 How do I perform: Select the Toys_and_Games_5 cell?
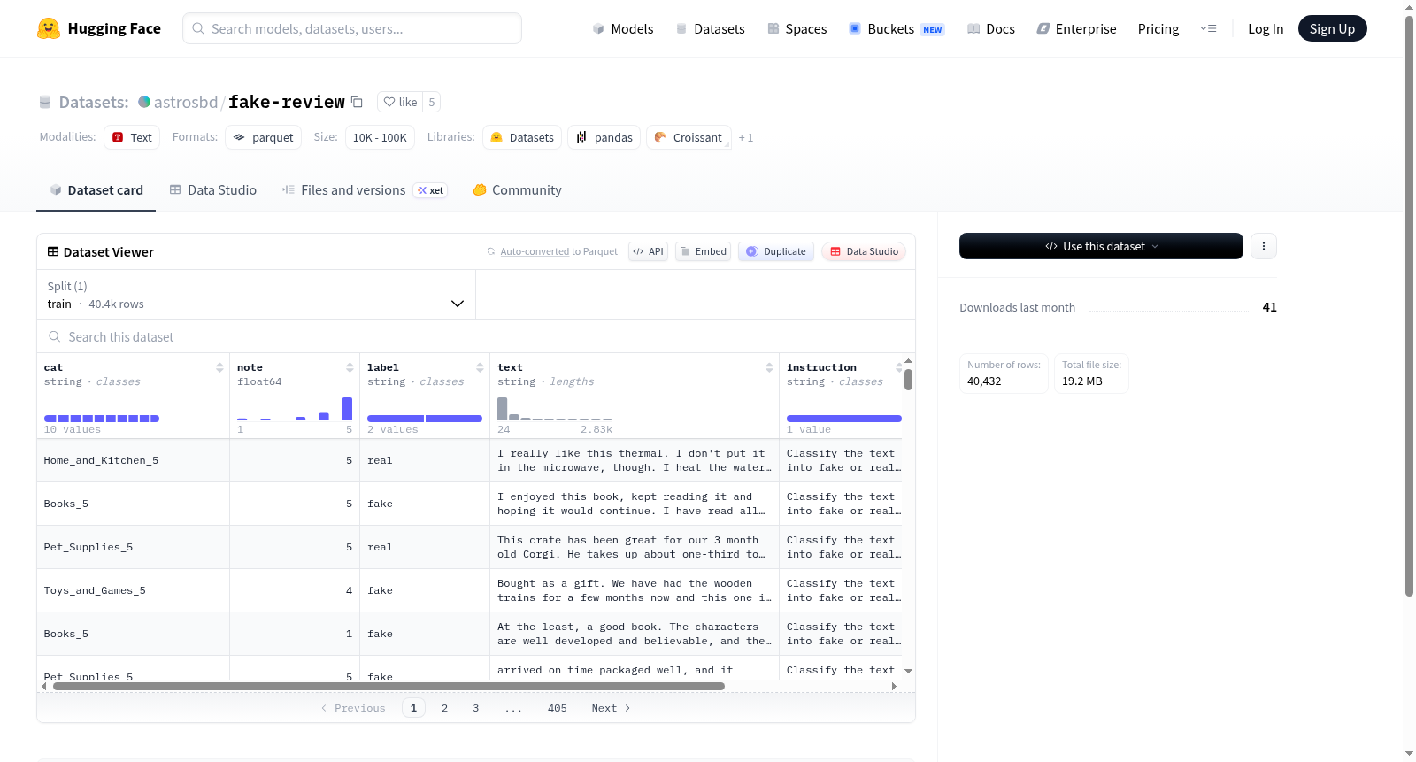(133, 590)
